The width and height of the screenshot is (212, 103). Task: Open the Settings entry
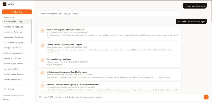pos(17,89)
